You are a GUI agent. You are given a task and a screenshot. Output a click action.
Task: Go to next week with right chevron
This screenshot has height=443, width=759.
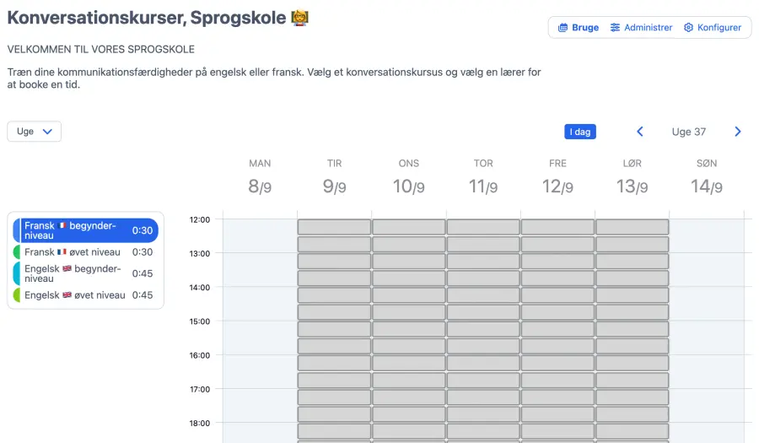[x=738, y=132]
